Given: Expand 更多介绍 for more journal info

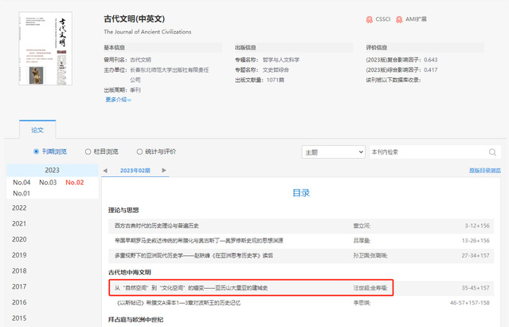Looking at the screenshot, I should (x=118, y=99).
